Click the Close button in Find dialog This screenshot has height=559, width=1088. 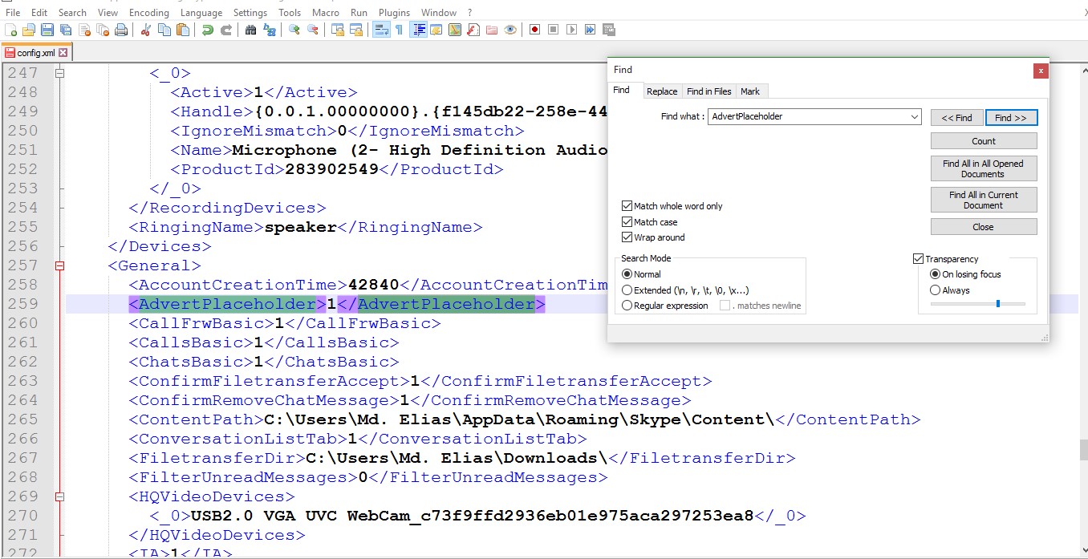coord(984,227)
